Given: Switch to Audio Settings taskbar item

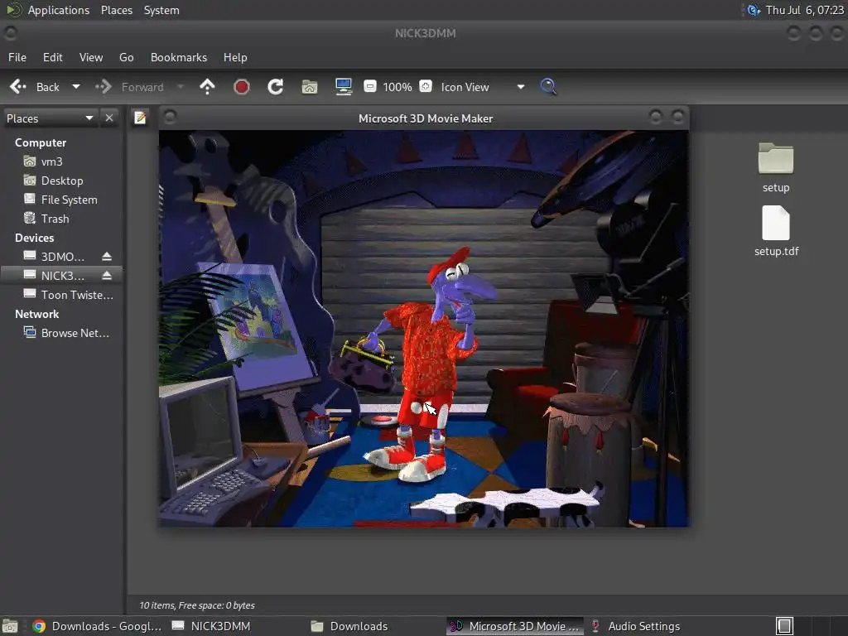Looking at the screenshot, I should (636, 626).
